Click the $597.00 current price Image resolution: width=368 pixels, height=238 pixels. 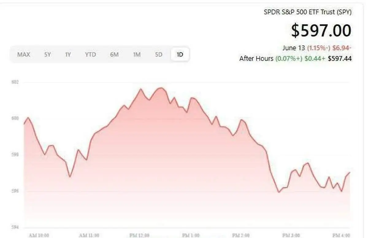321,30
